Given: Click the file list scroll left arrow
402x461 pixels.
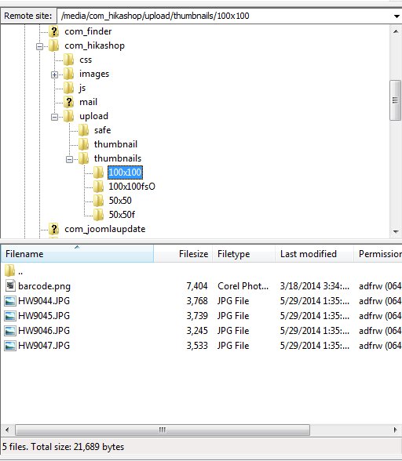Looking at the screenshot, I should 7,430.
